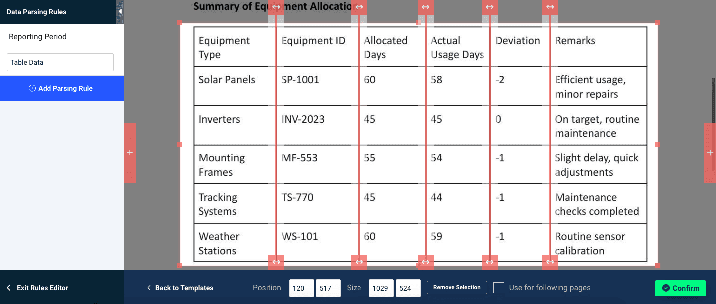The width and height of the screenshot is (716, 304).
Task: Click the resize handle above the Deviation divider
Action: [490, 7]
